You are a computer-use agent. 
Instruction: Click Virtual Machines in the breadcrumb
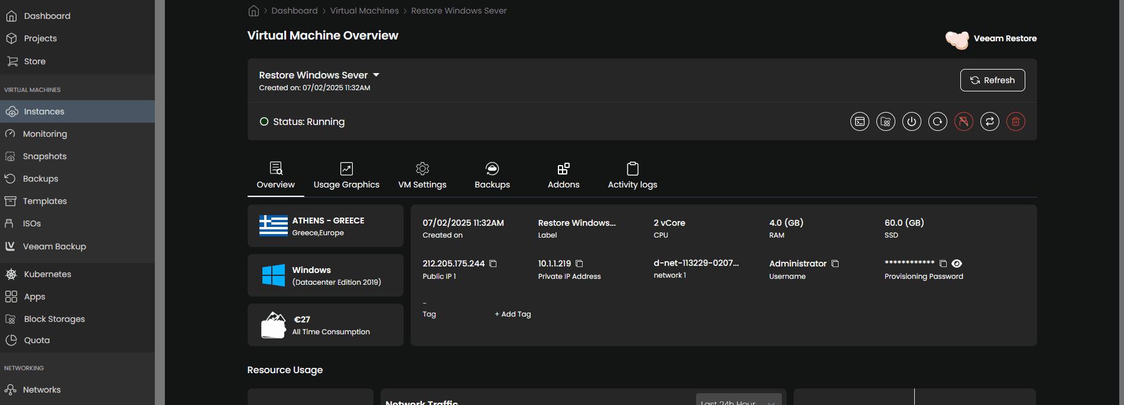coord(364,11)
